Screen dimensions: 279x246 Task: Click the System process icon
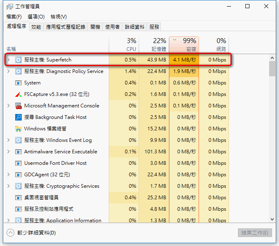tap(18, 83)
